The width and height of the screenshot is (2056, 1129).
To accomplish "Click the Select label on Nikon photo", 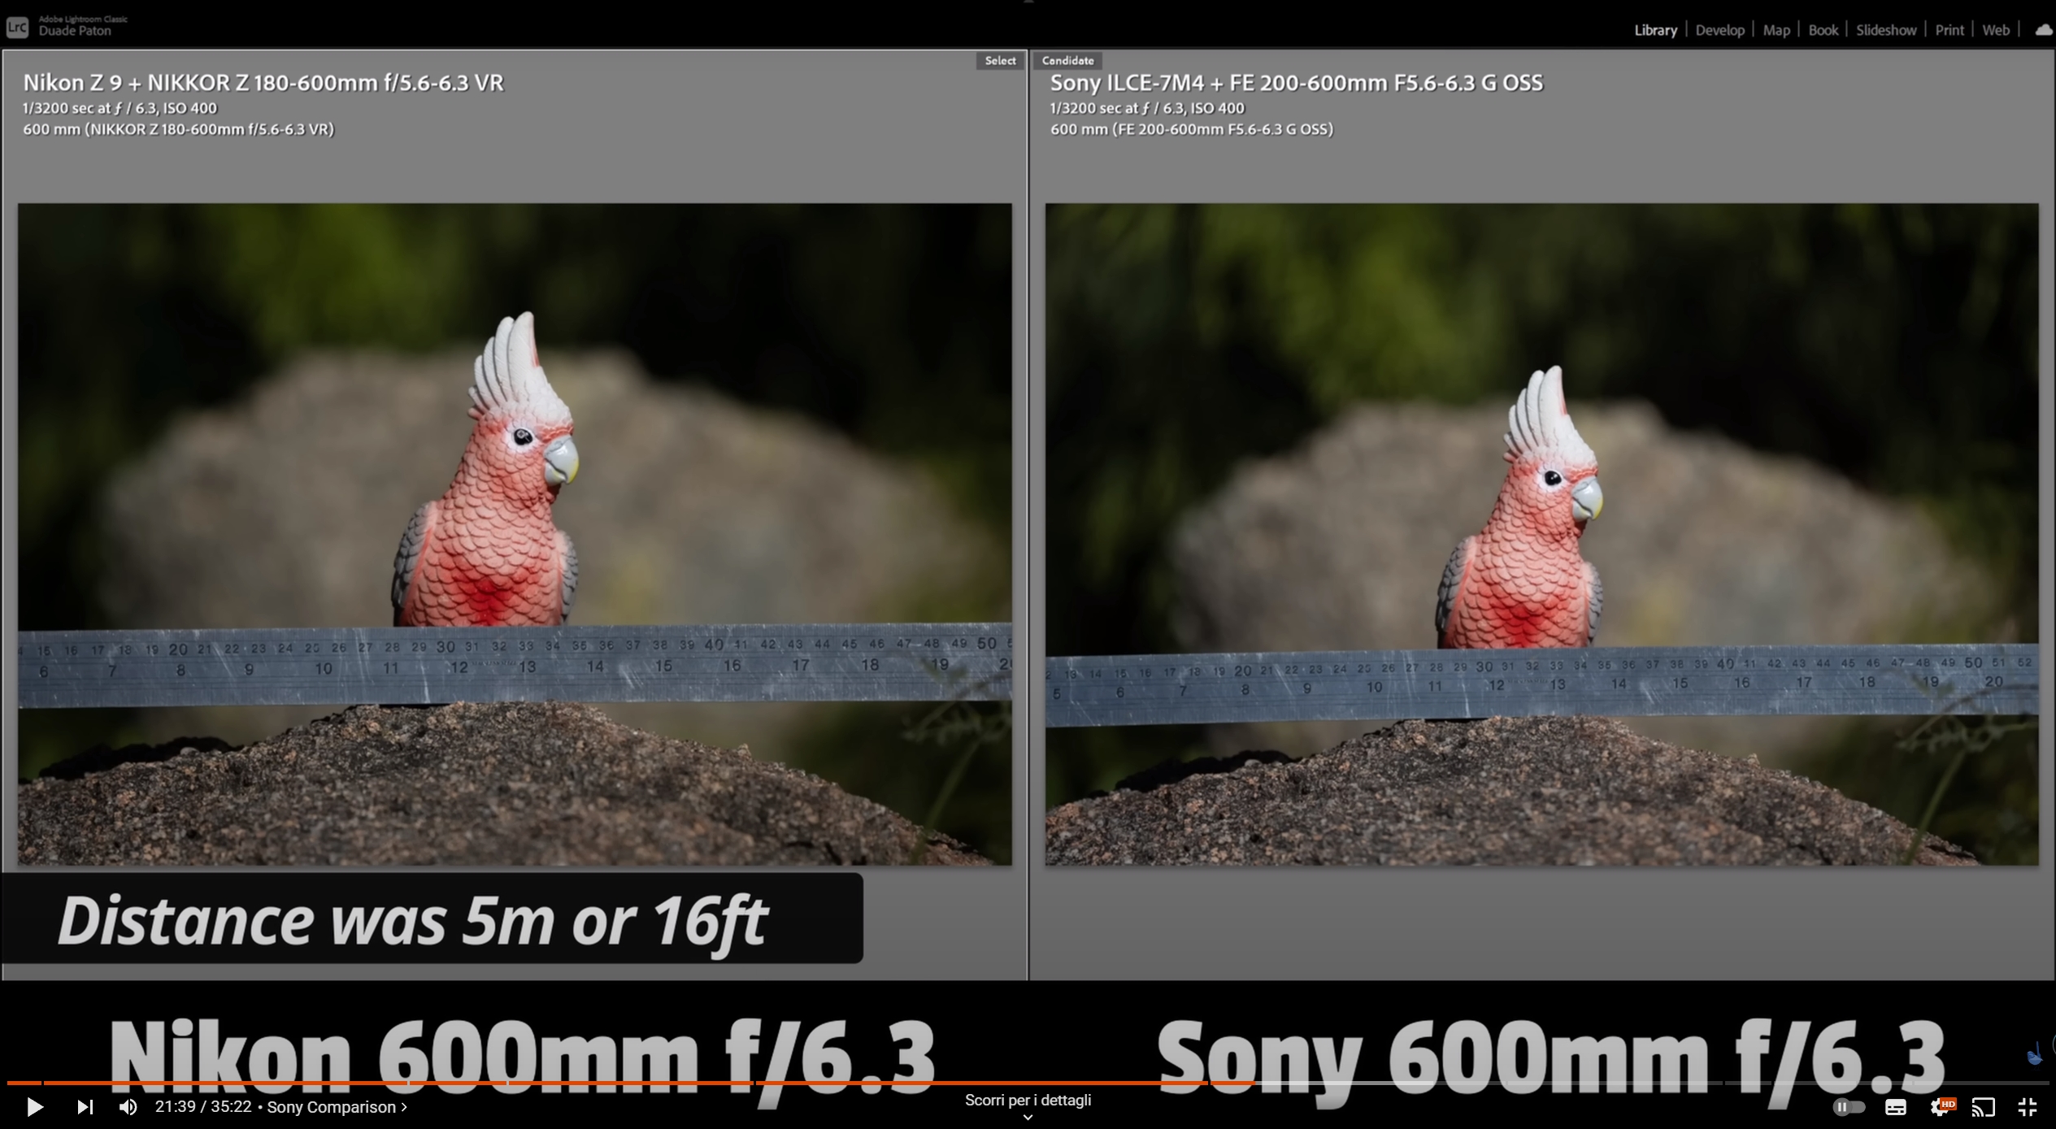I will 999,61.
